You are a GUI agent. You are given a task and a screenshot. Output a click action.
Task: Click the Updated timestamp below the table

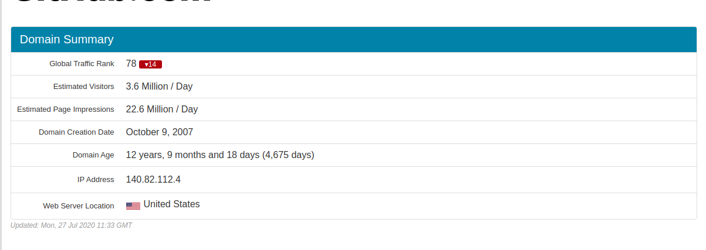[x=72, y=225]
